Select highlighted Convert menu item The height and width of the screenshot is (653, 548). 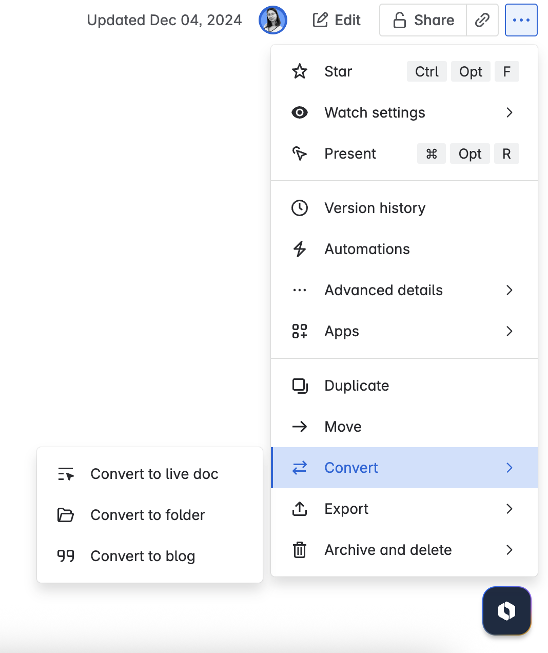coord(404,468)
